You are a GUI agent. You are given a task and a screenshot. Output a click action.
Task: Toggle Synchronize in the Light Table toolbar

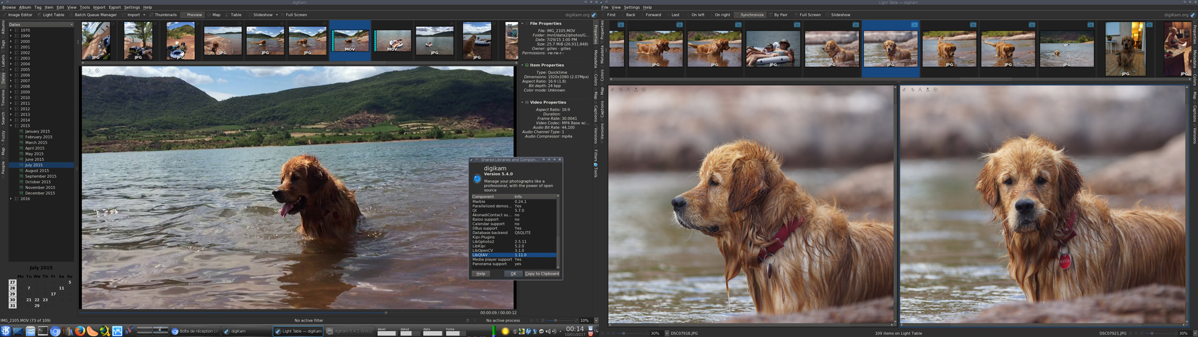pyautogui.click(x=751, y=15)
